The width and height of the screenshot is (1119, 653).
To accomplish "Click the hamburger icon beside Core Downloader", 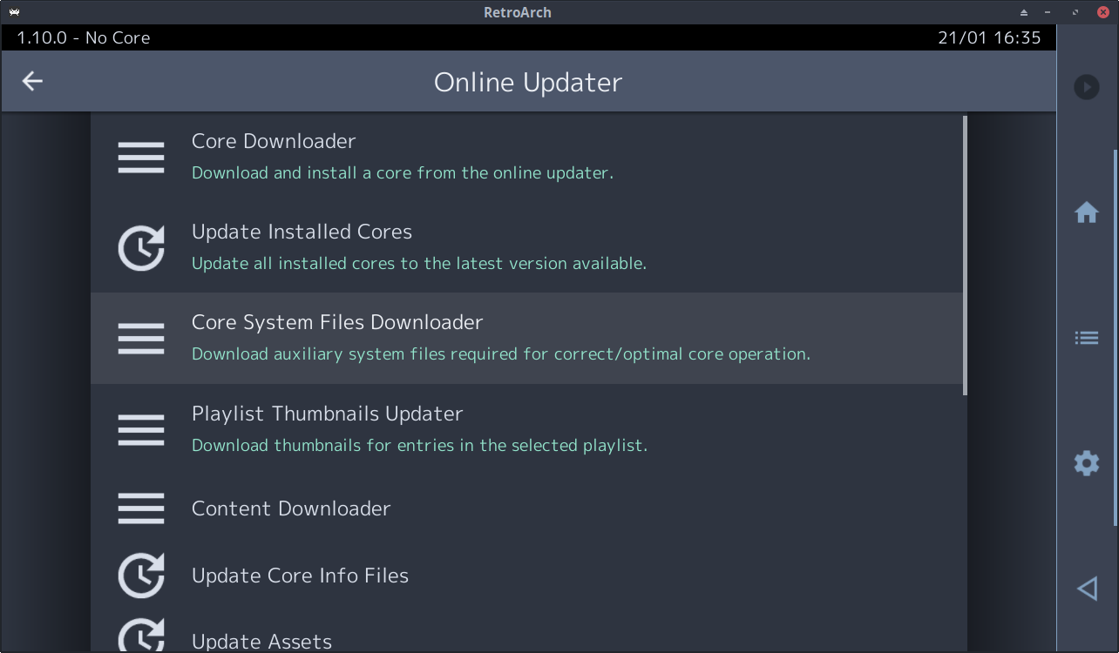I will pos(140,157).
